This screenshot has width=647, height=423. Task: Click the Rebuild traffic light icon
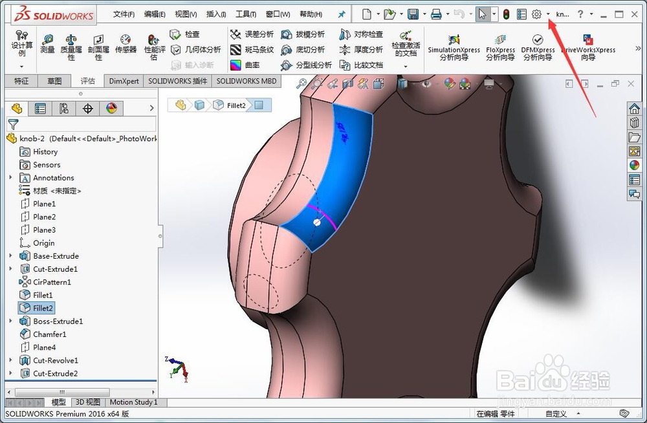coord(506,14)
